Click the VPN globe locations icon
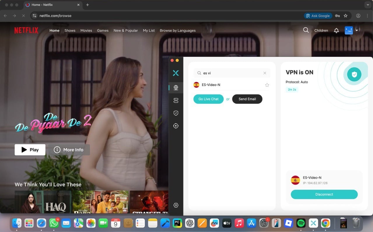 click(x=176, y=87)
